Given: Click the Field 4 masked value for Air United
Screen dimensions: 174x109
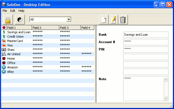Looking at the screenshot, I should coord(86,54).
